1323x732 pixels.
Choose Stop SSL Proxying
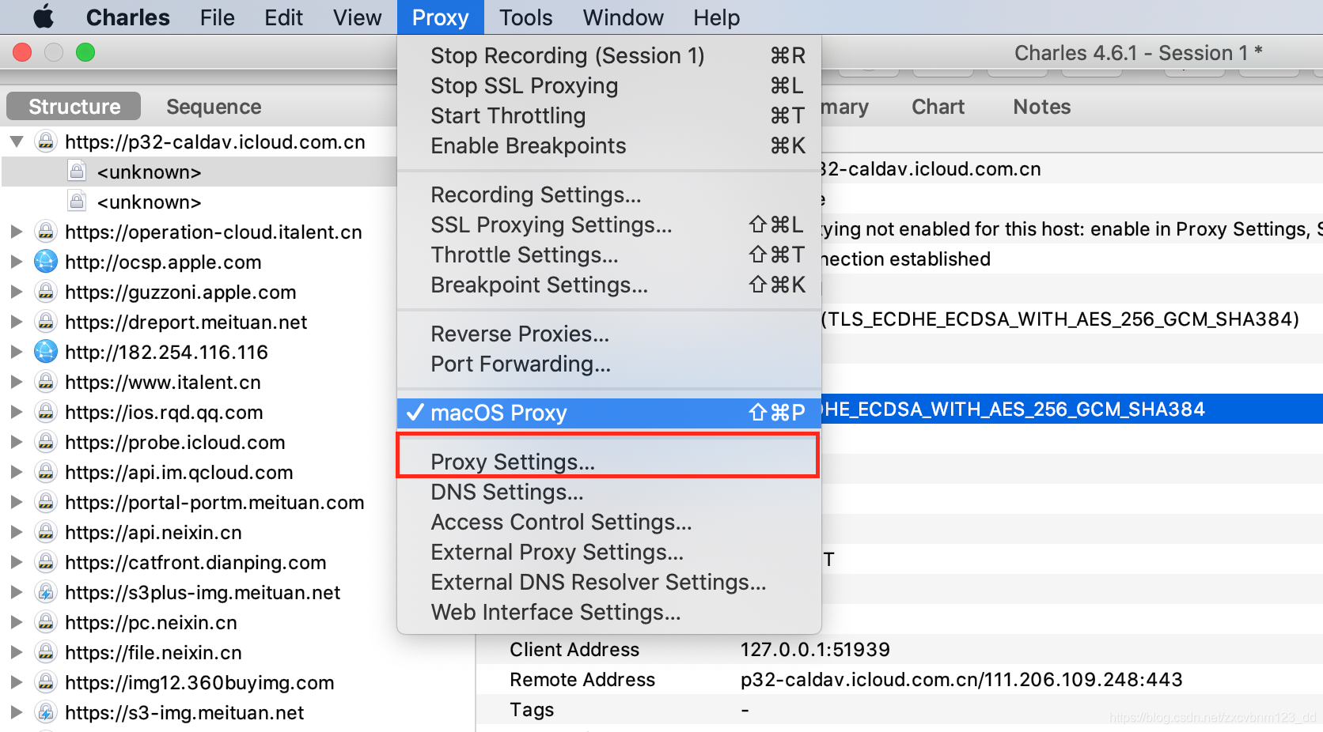click(x=608, y=85)
